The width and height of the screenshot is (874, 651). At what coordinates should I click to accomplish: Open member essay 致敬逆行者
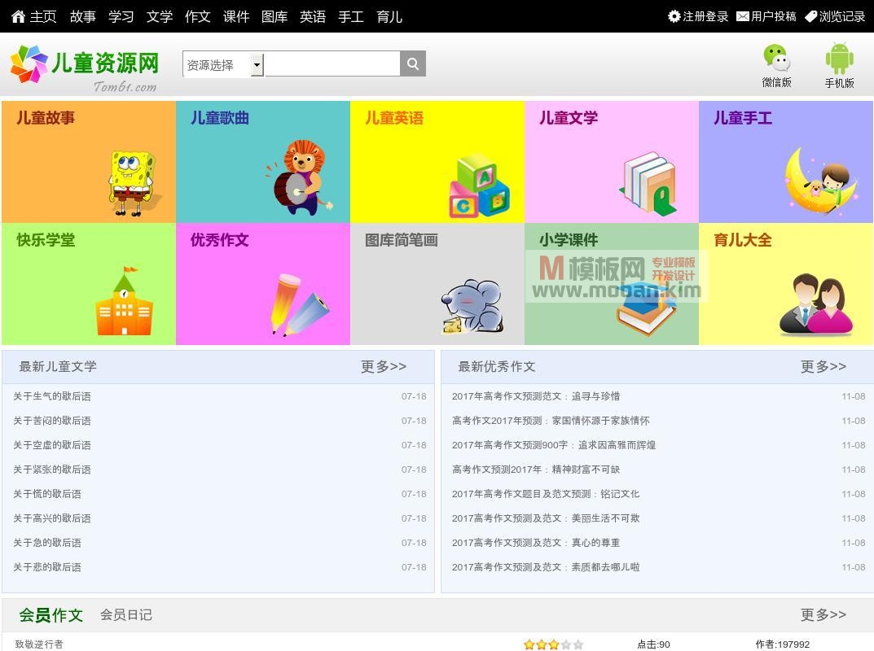[39, 644]
